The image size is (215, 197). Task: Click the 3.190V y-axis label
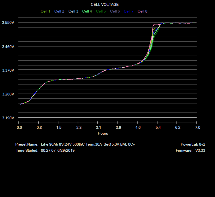[x=8, y=118]
